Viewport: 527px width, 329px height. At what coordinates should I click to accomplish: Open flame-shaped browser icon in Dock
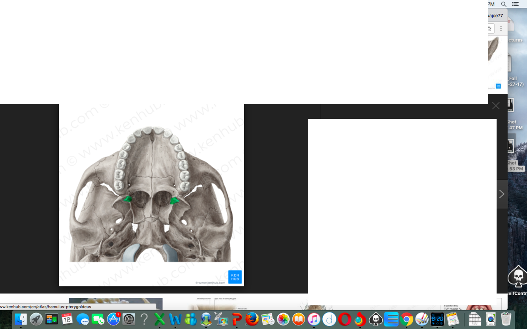(x=360, y=319)
